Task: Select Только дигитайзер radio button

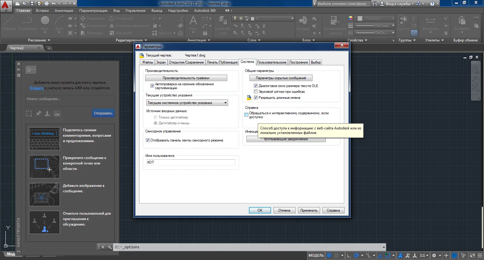Action: [x=155, y=117]
